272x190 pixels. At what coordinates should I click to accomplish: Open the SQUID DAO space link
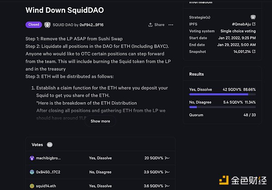65,24
